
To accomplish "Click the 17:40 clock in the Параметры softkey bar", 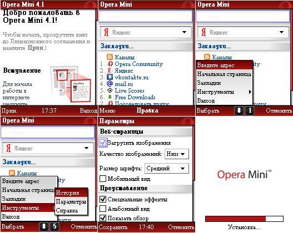I will (146, 227).
